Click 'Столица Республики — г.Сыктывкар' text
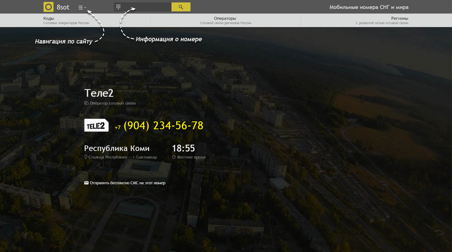This screenshot has width=452, height=252. pyautogui.click(x=123, y=157)
